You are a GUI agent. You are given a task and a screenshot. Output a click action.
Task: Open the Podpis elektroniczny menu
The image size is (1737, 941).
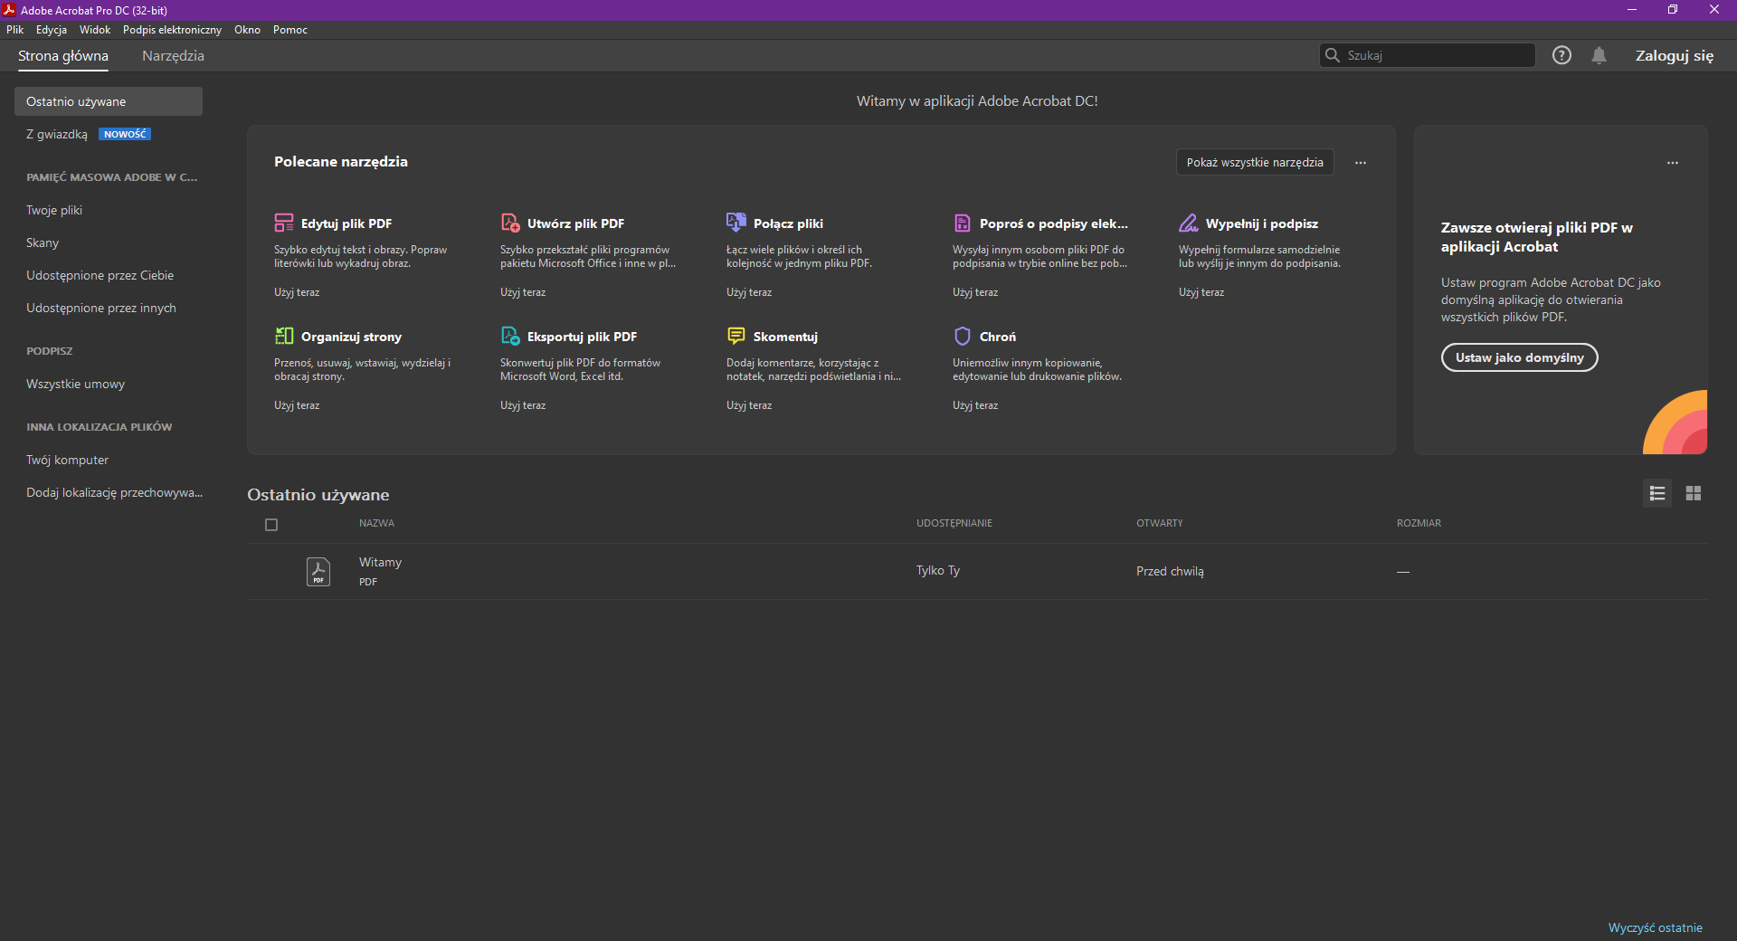click(x=172, y=30)
